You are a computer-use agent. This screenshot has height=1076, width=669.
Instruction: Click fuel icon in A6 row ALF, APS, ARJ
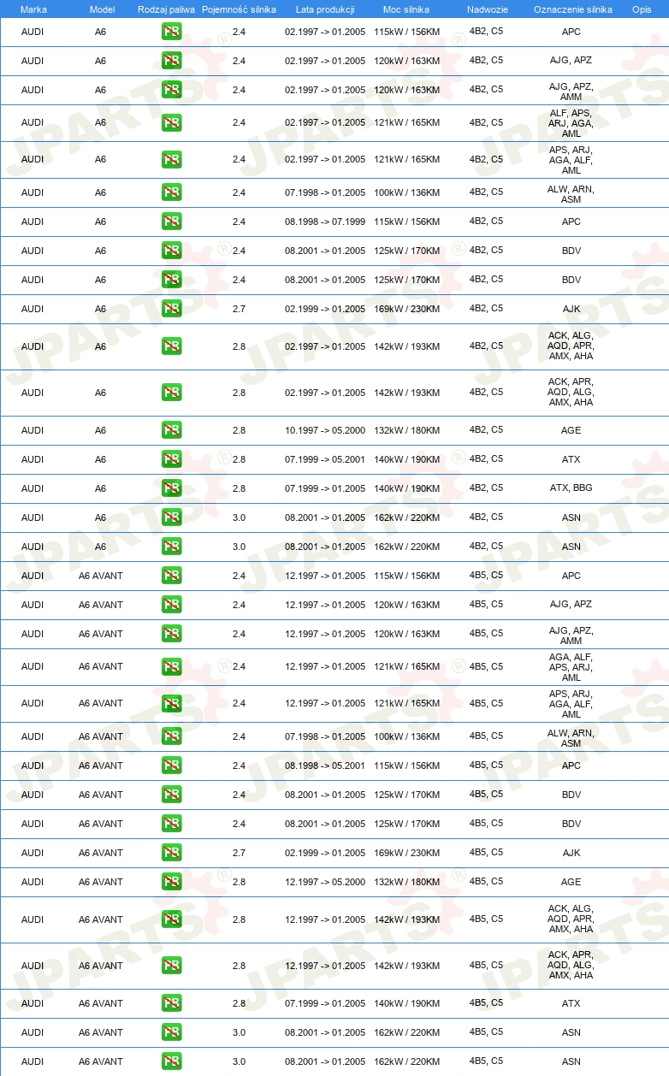pyautogui.click(x=171, y=122)
